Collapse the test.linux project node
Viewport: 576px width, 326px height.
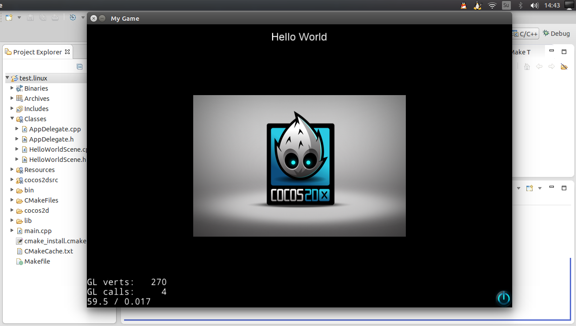[x=8, y=78]
